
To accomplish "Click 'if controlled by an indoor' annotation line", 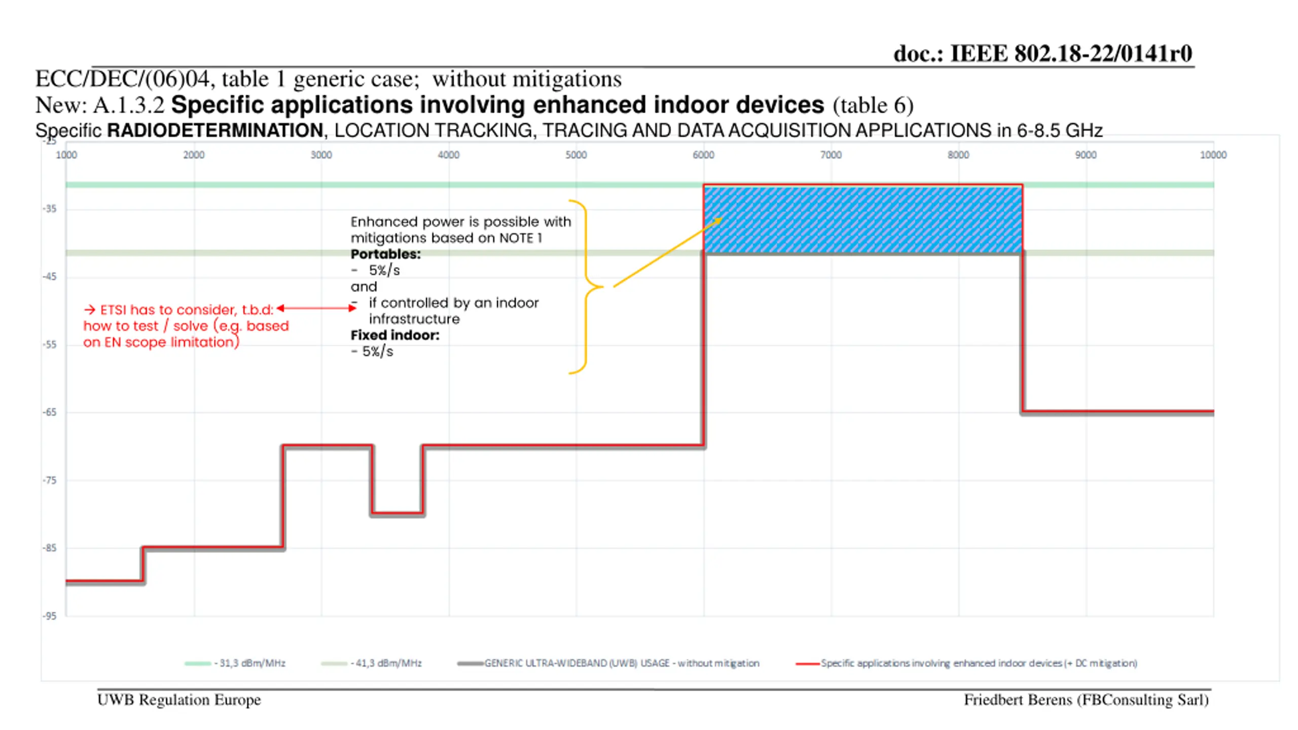I will click(x=453, y=303).
